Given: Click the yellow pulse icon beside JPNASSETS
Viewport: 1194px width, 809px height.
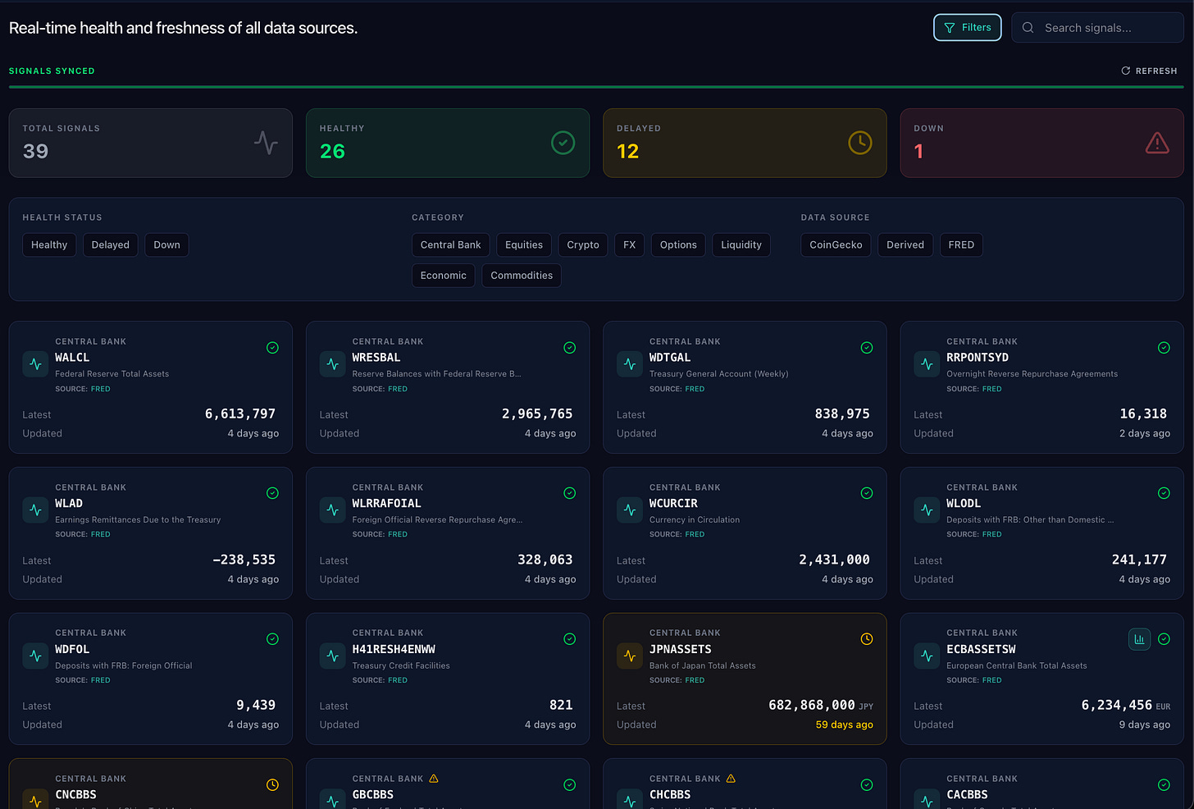Looking at the screenshot, I should pyautogui.click(x=630, y=656).
